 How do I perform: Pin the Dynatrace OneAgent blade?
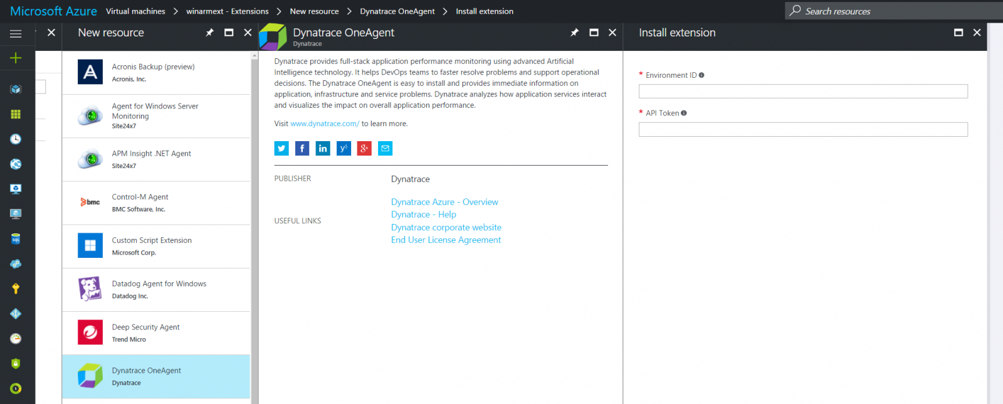click(x=574, y=33)
